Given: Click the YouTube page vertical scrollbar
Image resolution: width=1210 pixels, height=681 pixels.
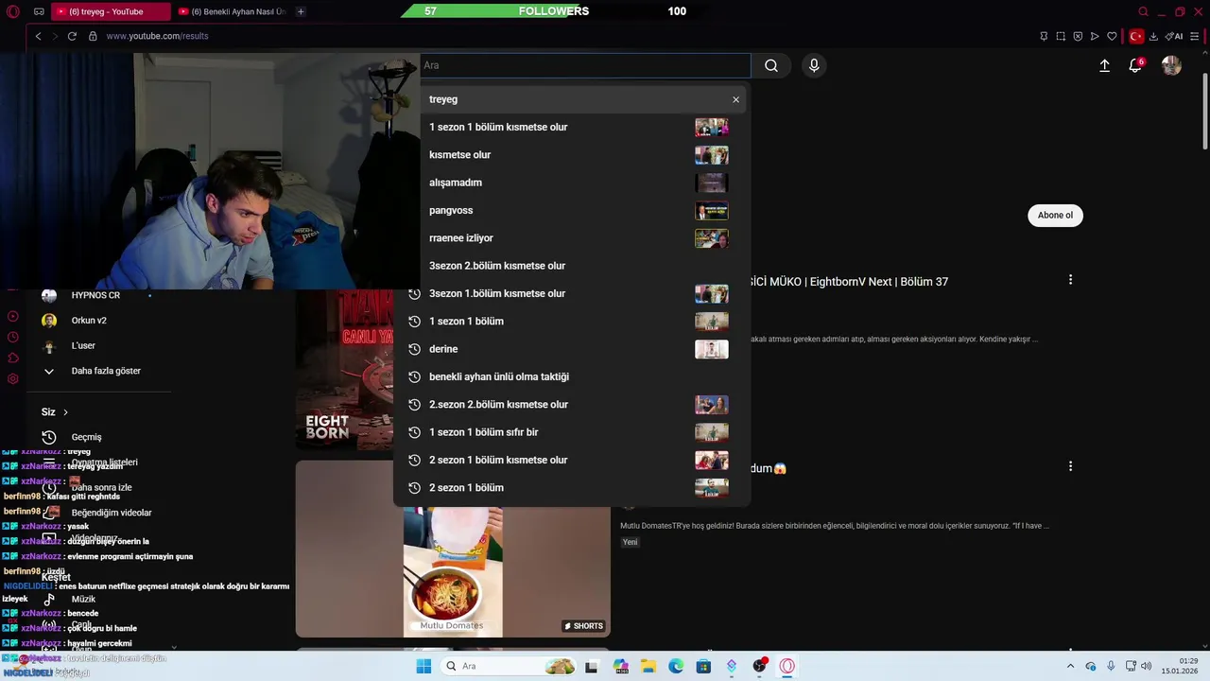Looking at the screenshot, I should (1204, 113).
